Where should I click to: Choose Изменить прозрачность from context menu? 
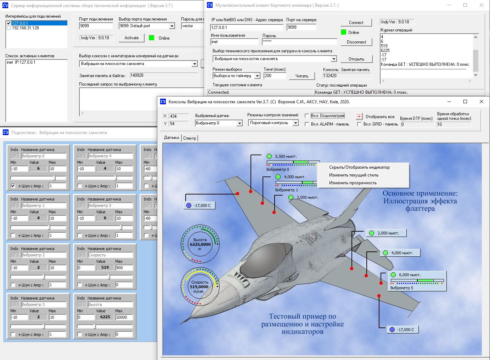click(x=353, y=183)
